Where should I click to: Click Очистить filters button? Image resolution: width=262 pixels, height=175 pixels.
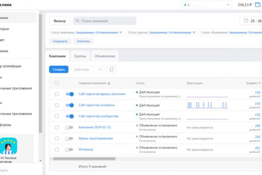83,41
